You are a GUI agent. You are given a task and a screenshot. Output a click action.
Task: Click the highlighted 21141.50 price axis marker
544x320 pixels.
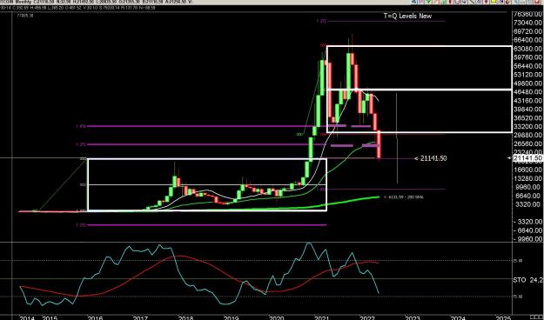[527, 158]
